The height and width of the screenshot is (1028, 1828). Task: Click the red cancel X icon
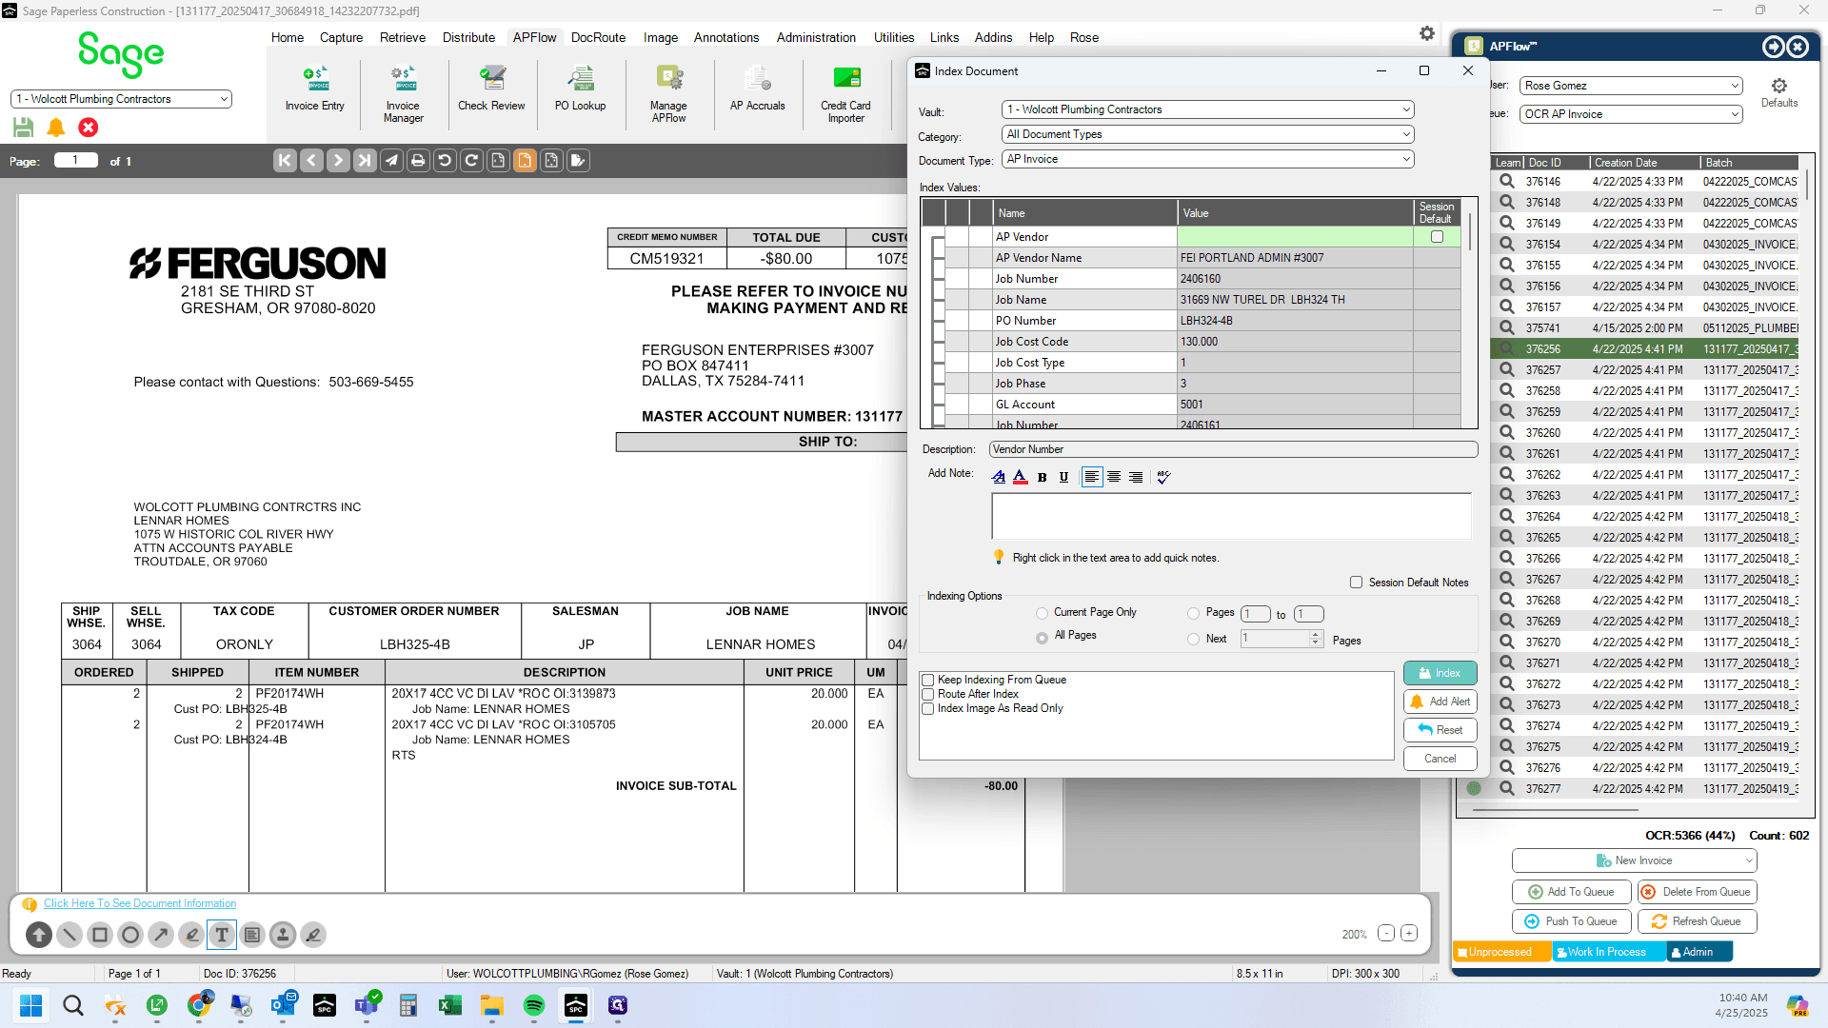[89, 128]
